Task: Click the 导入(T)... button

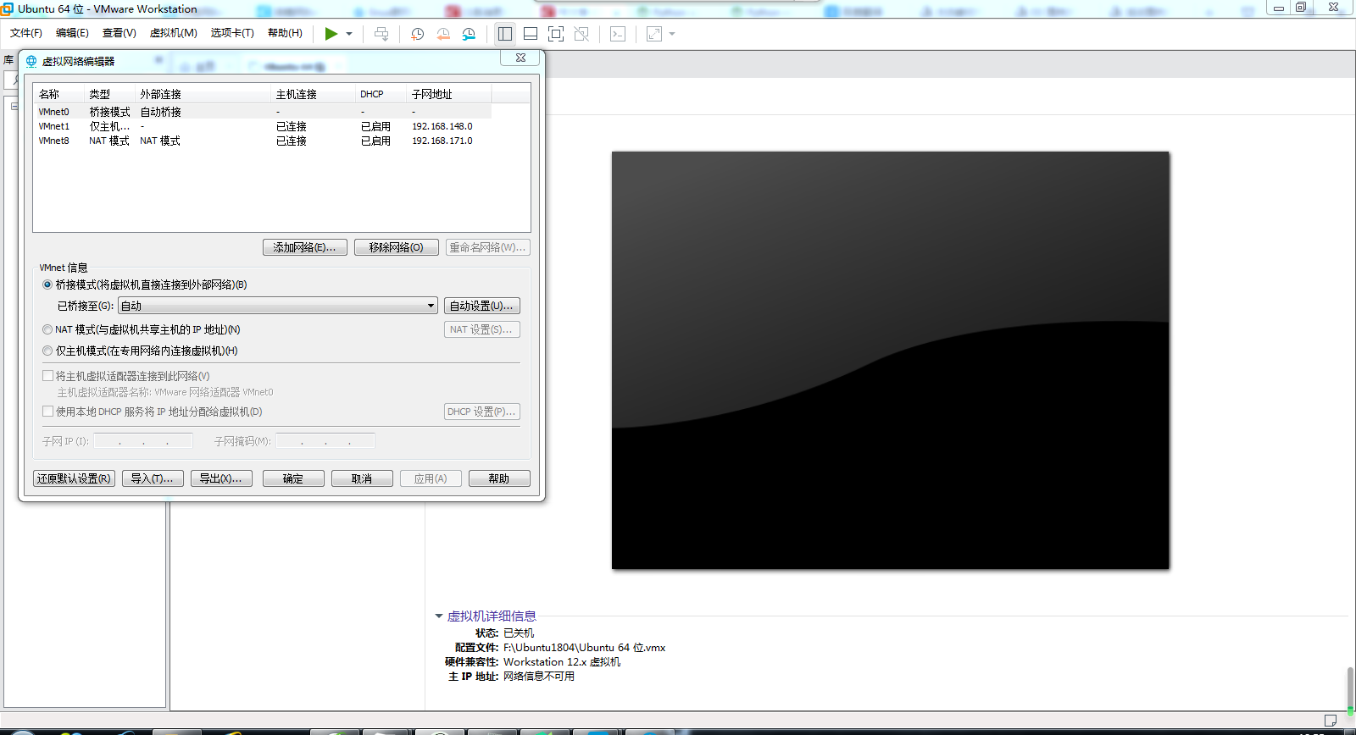Action: pos(153,478)
